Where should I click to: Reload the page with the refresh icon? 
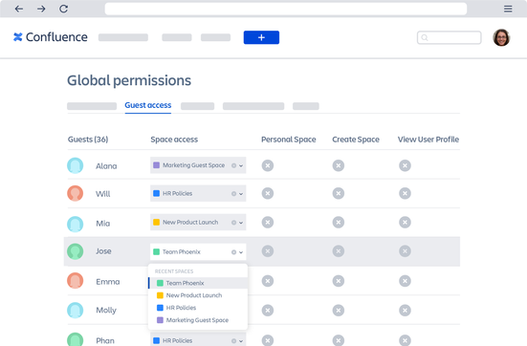click(63, 9)
